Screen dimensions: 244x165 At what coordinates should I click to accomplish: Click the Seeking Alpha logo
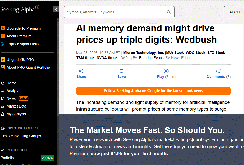tap(20, 9)
